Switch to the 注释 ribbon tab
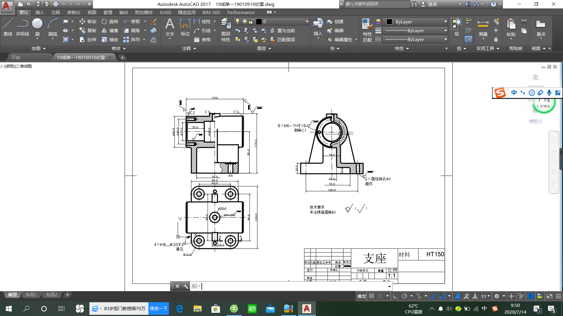This screenshot has height=316, width=563. click(x=55, y=12)
